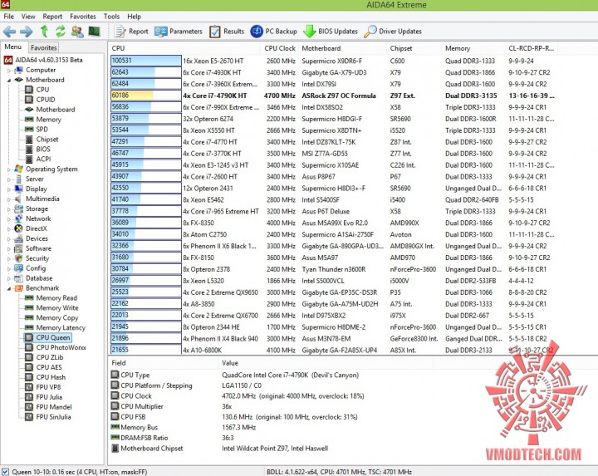598x476 pixels.
Task: Open the Report toolbar button
Action: [x=131, y=32]
